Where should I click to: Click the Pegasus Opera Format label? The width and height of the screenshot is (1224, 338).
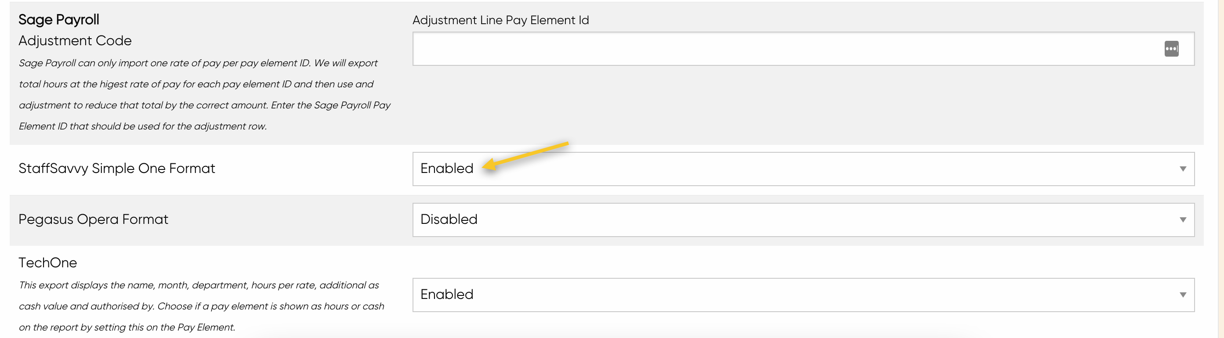[x=93, y=219]
